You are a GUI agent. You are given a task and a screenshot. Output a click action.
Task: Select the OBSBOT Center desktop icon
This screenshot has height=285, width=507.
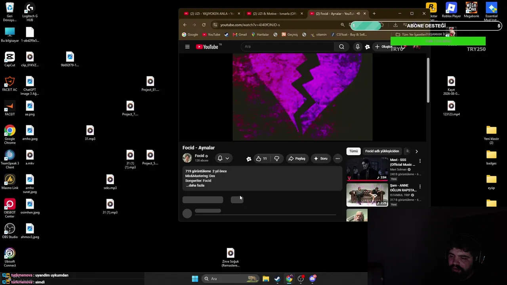click(x=10, y=209)
